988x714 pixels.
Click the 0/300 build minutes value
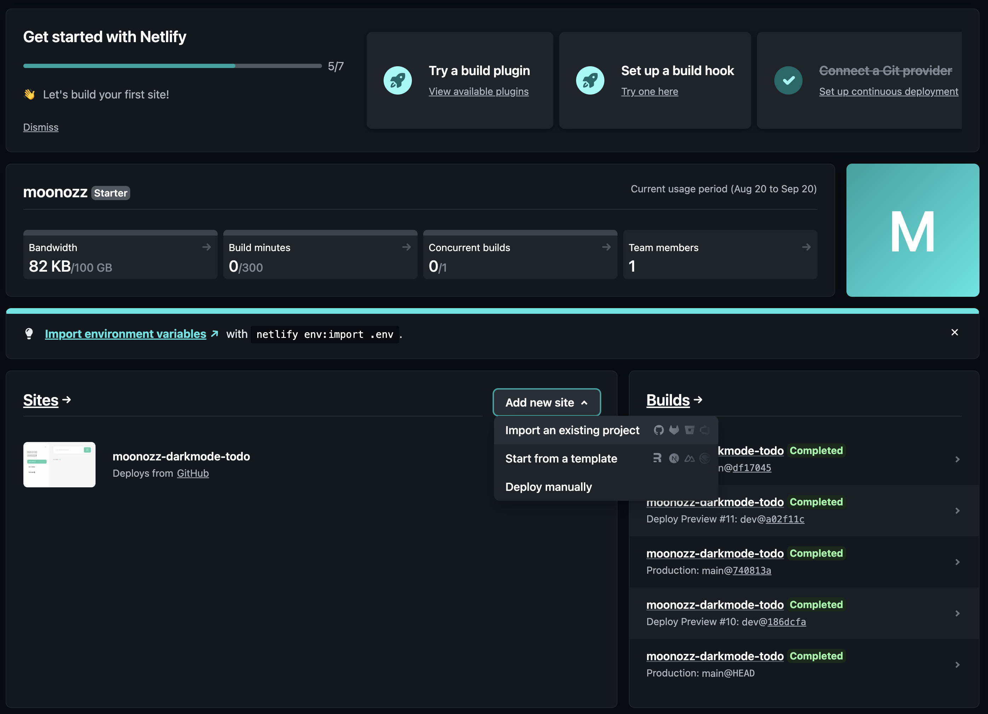pos(246,266)
